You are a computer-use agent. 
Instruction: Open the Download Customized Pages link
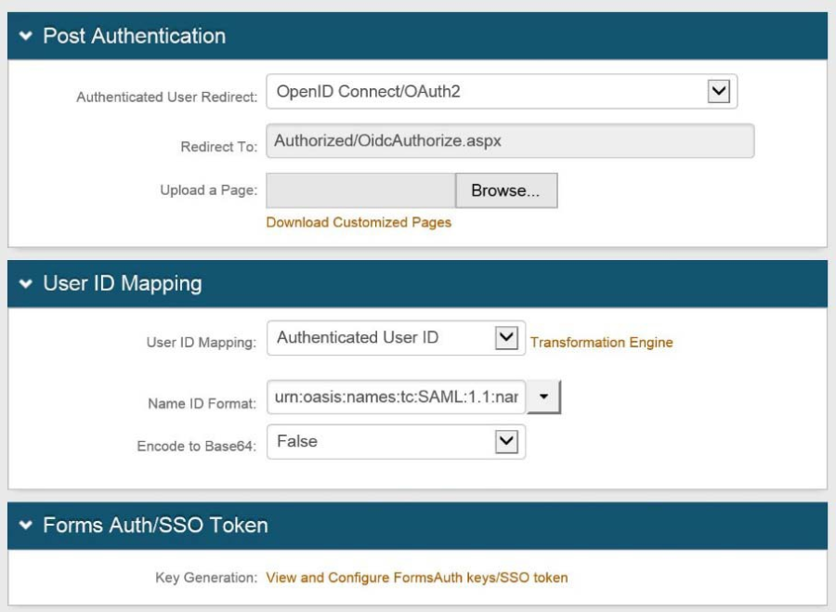(x=359, y=223)
